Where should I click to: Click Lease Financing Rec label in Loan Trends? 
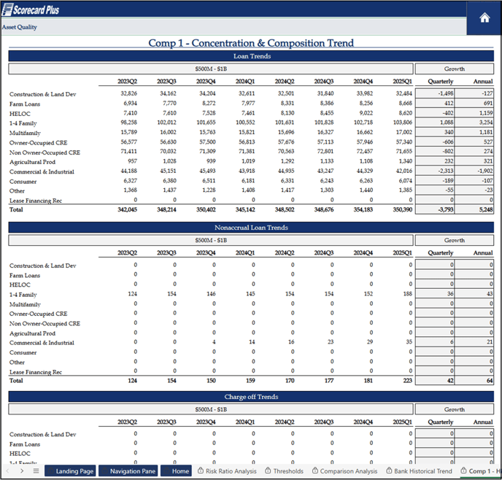(36, 201)
